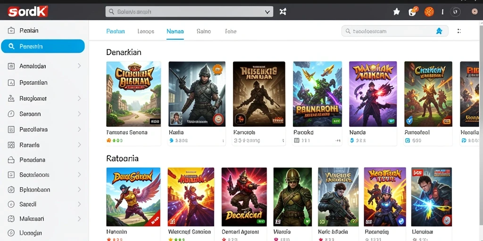Viewport: 483px width, 241px height.
Task: Click the Aonalodan sidebar icon
Action: (x=11, y=66)
